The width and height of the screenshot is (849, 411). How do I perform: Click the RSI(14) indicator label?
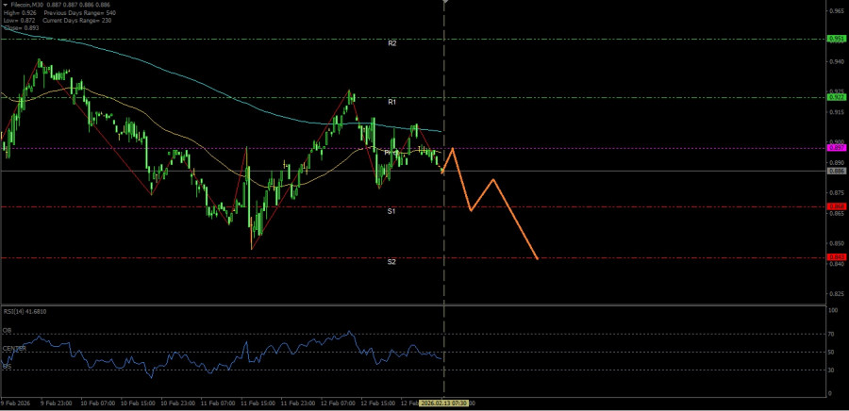[x=25, y=311]
